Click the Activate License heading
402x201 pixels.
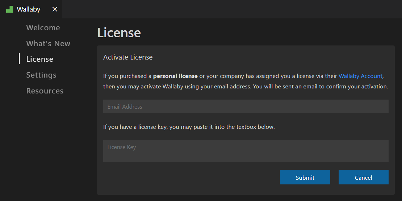pos(128,57)
